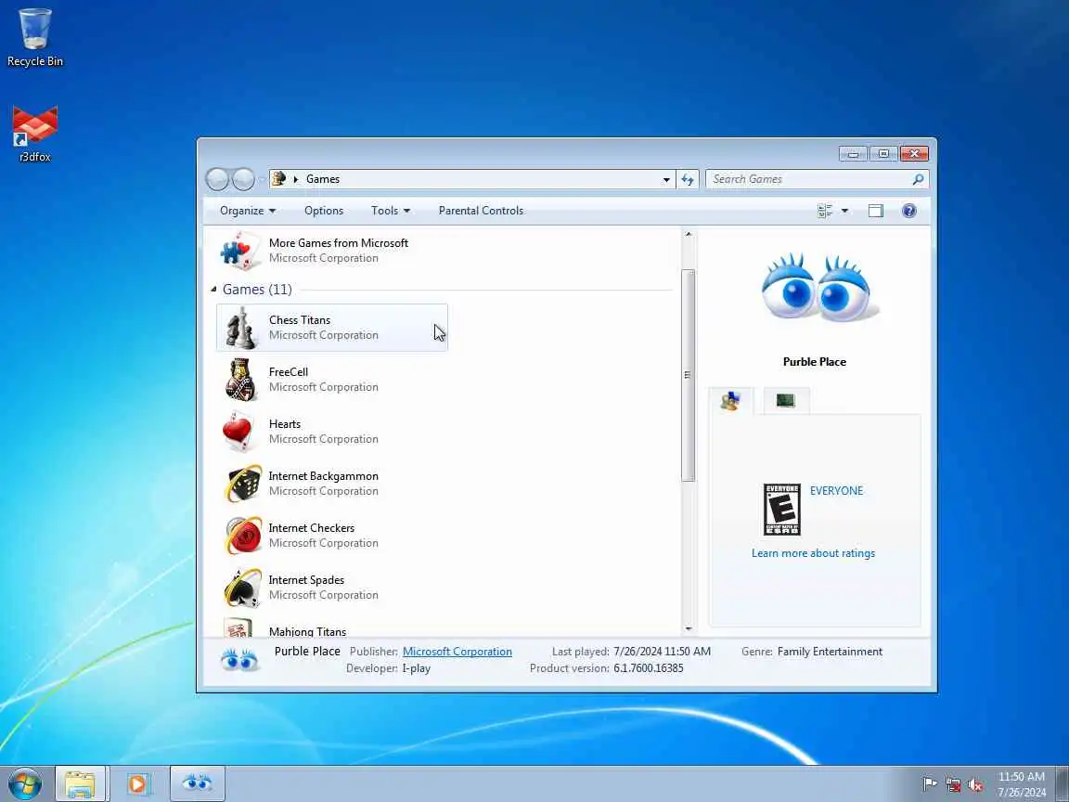1069x802 pixels.
Task: Click the Last played date value
Action: pos(662,652)
